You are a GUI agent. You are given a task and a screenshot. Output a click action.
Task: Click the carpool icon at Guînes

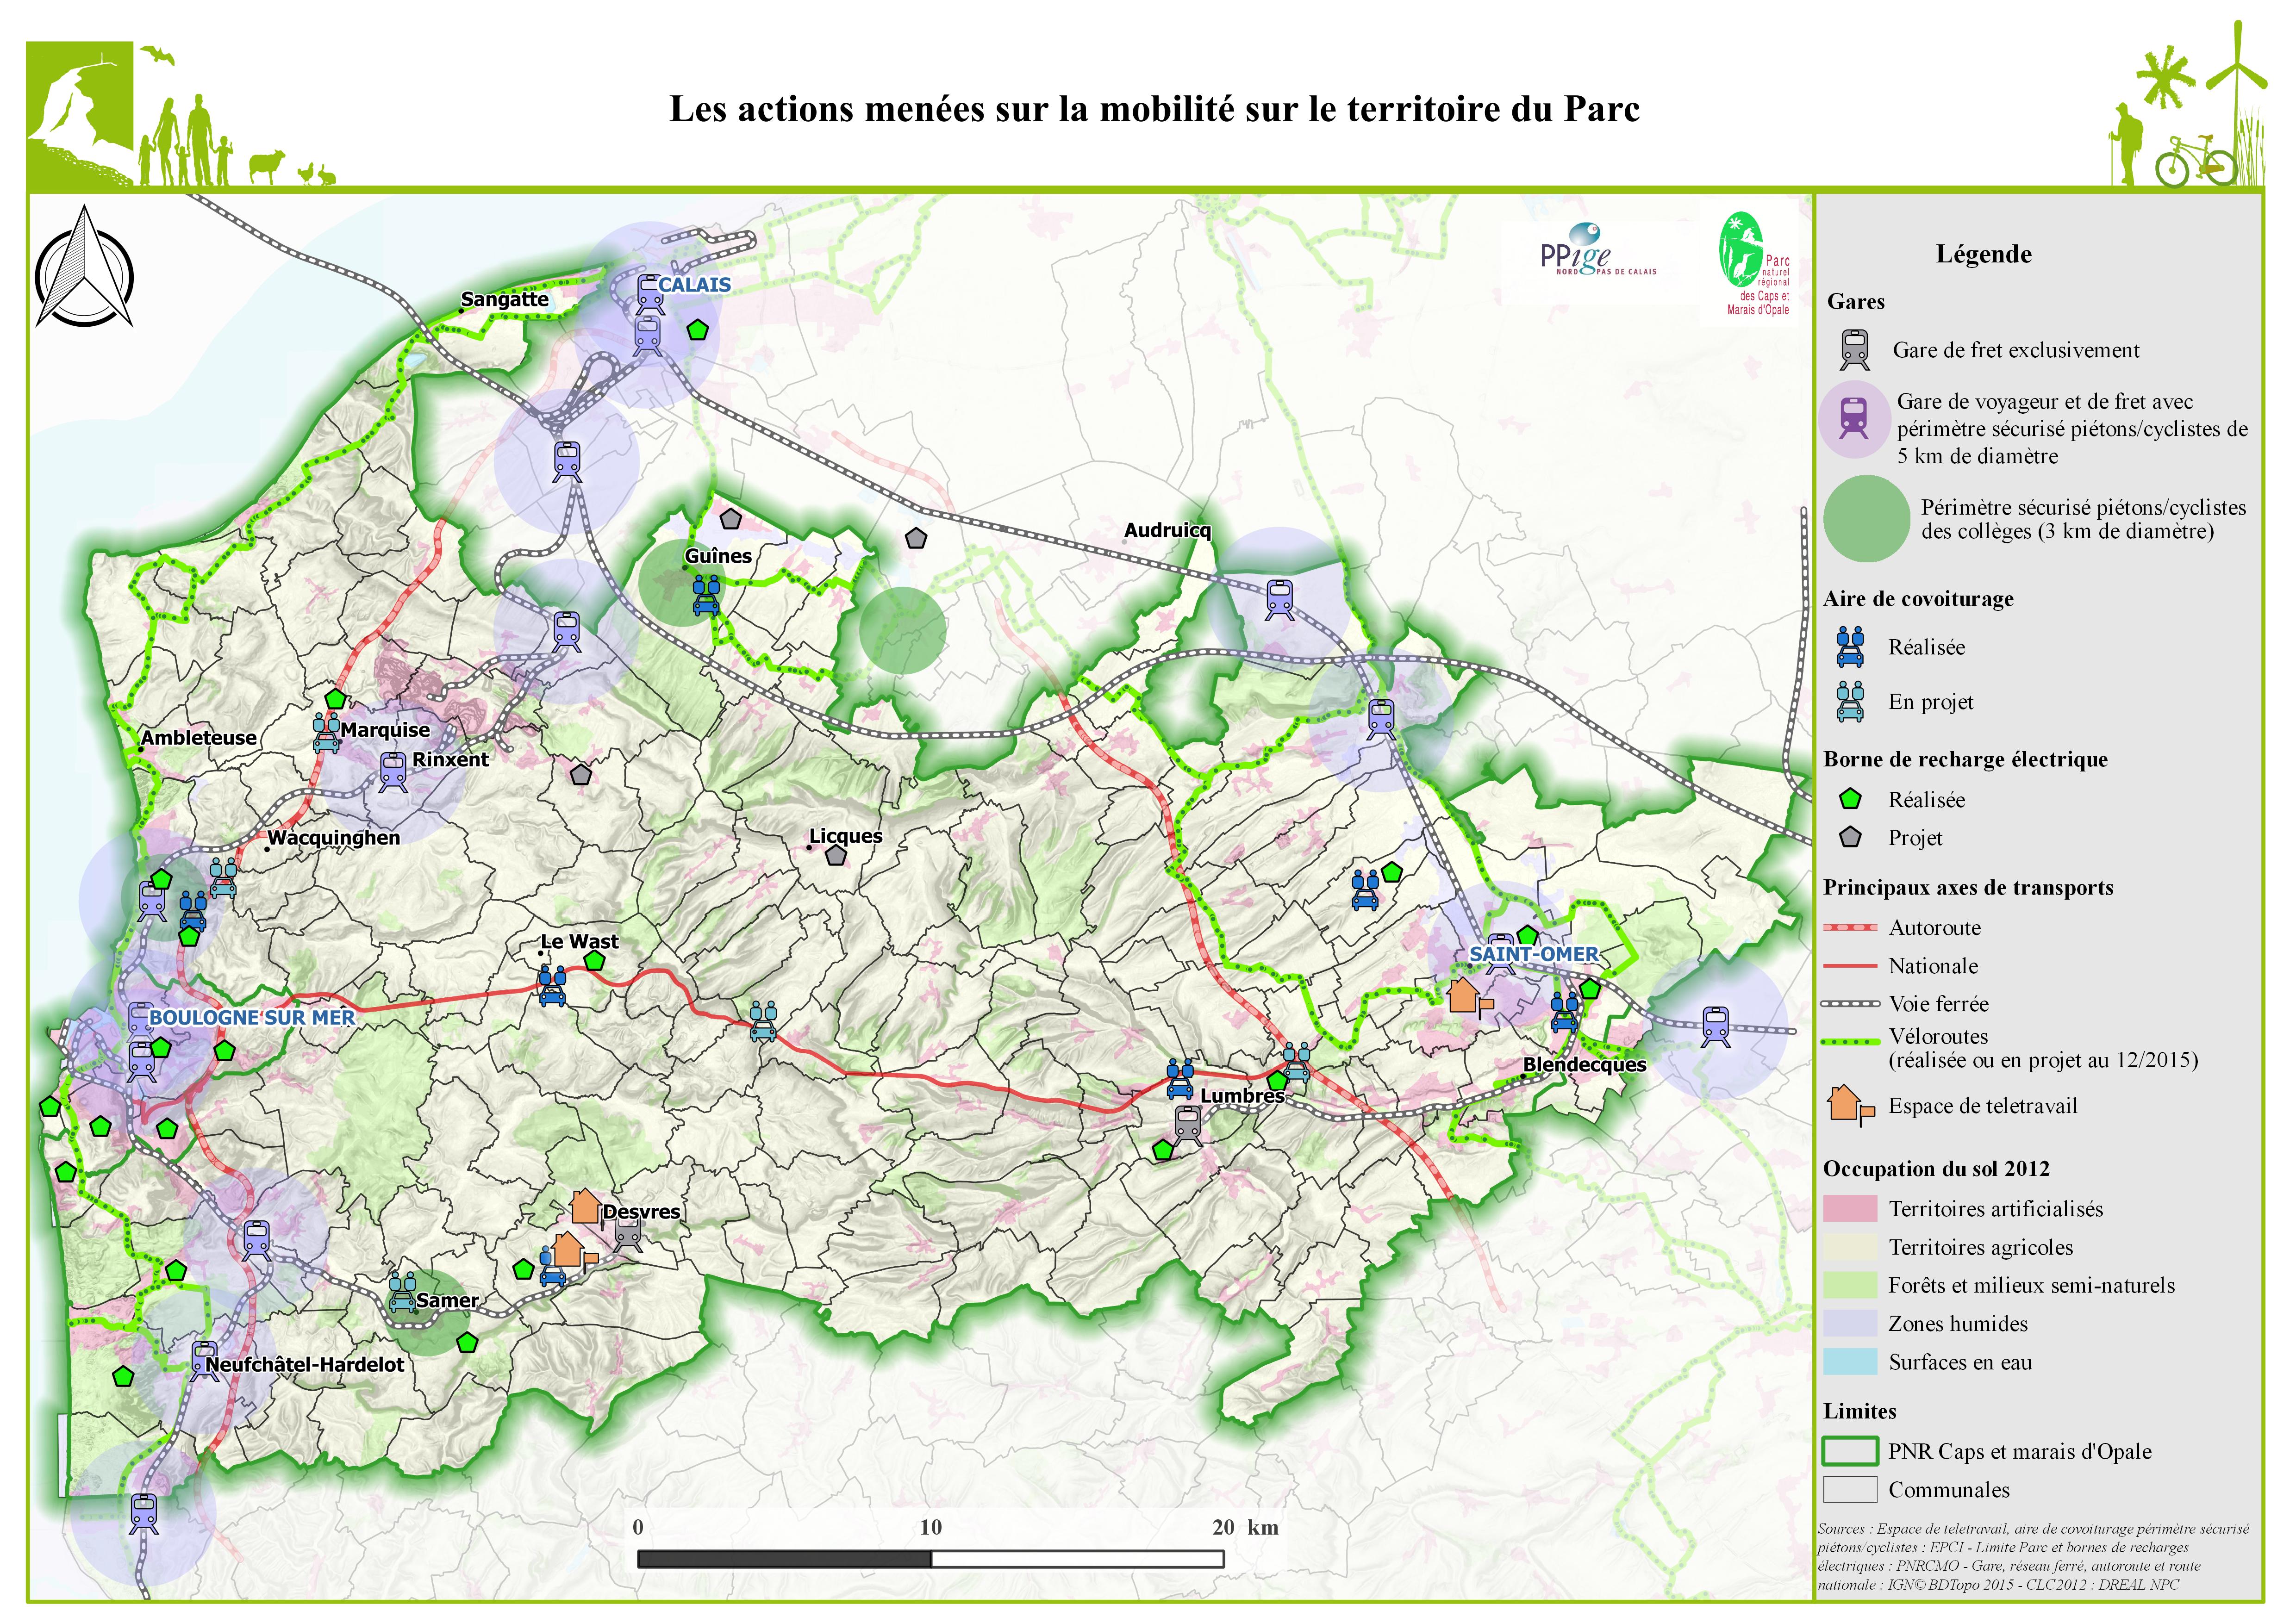point(706,594)
